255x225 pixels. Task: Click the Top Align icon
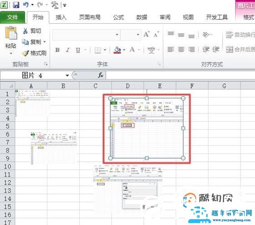coord(171,34)
